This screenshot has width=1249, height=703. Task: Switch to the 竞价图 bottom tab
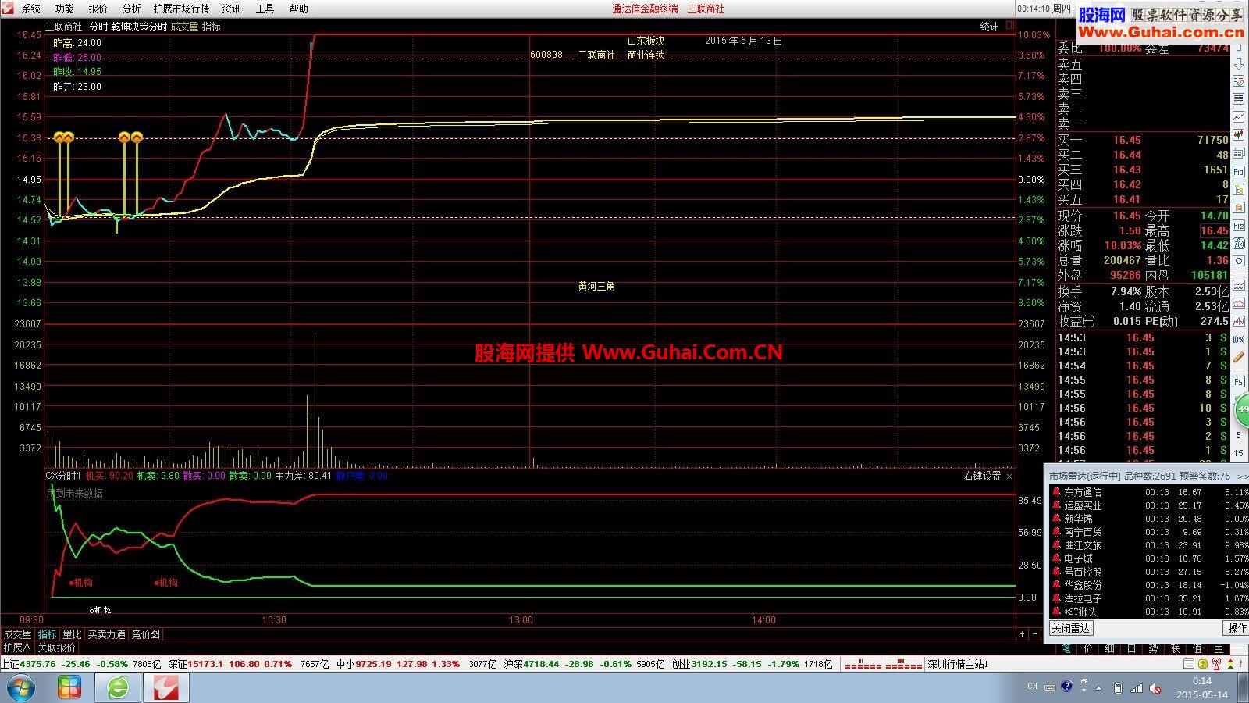click(145, 634)
